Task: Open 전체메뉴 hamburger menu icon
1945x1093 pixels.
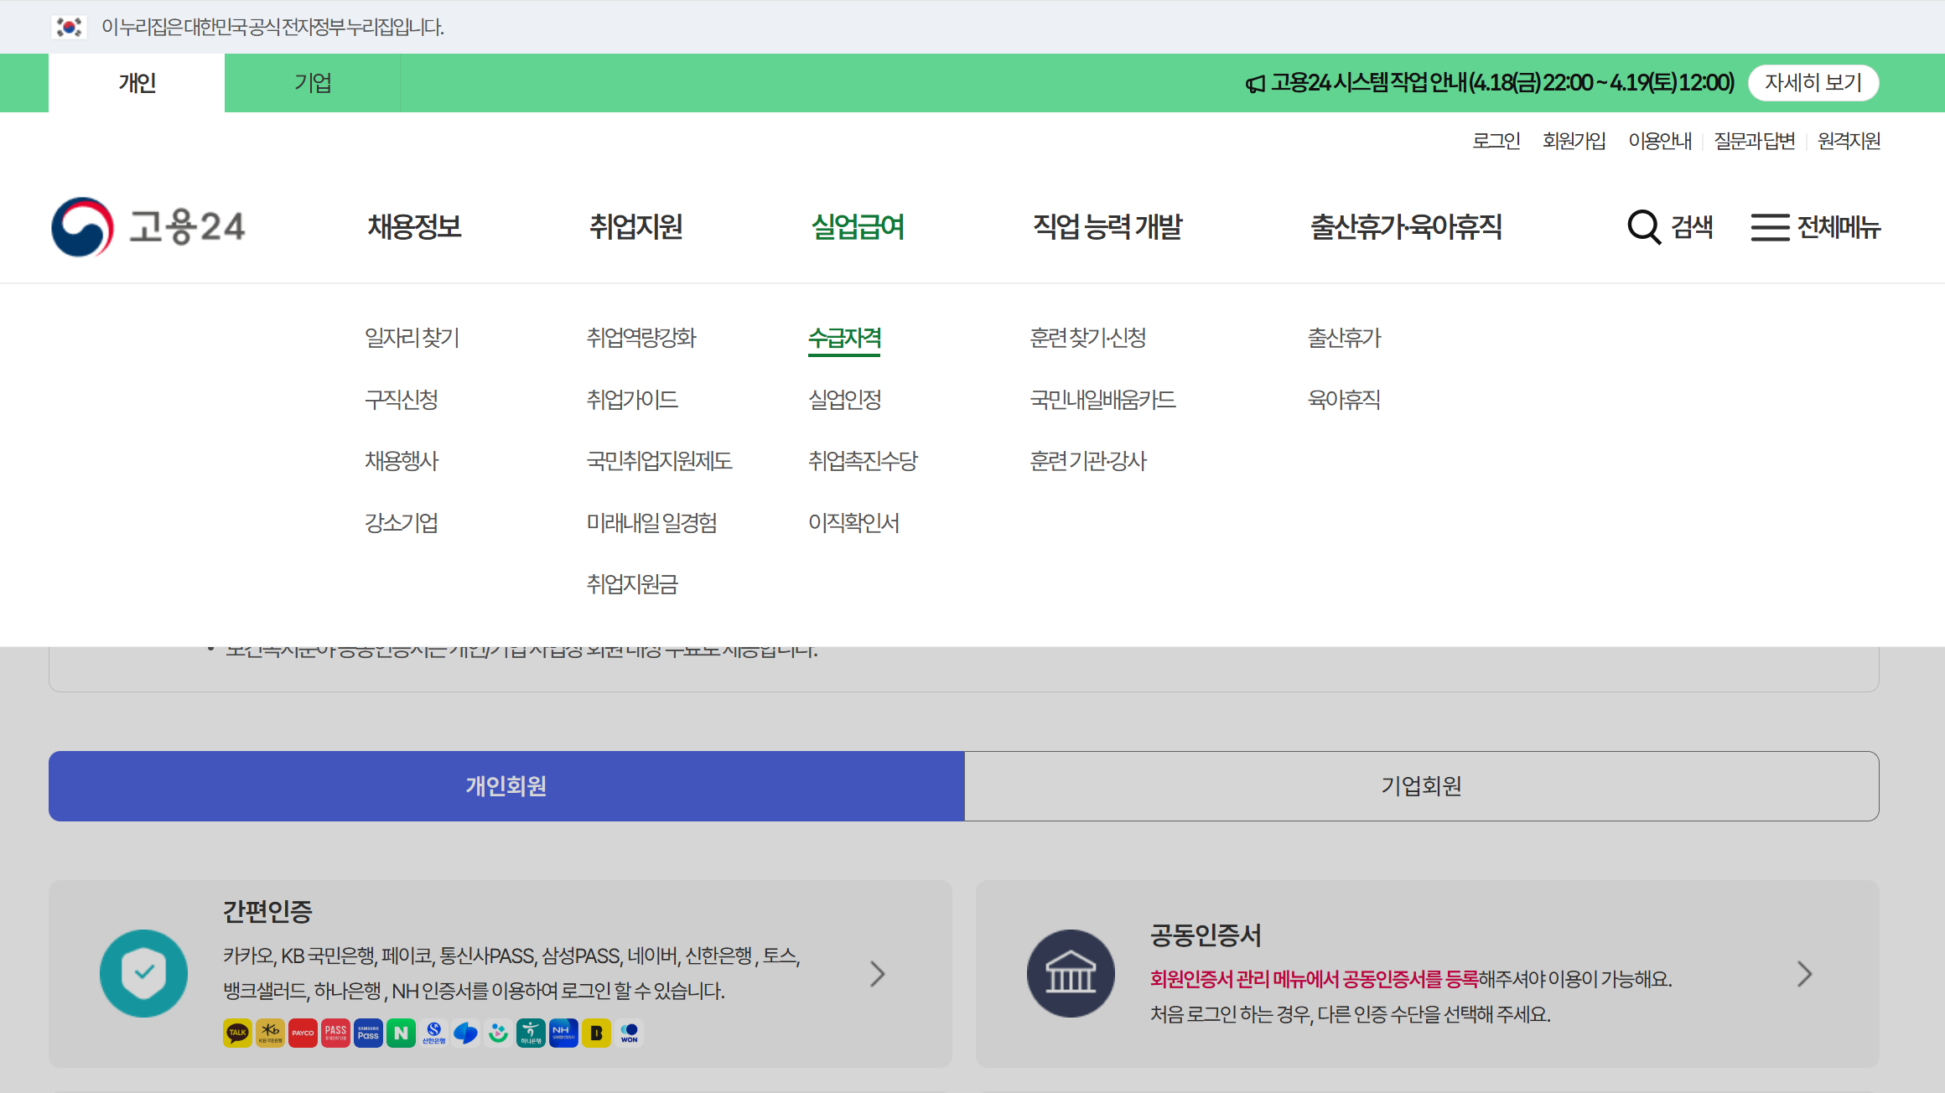Action: coord(1770,227)
